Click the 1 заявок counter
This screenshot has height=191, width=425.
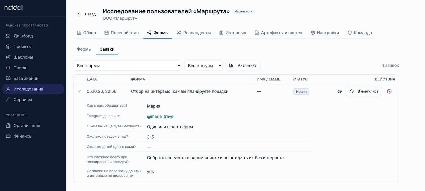390,66
